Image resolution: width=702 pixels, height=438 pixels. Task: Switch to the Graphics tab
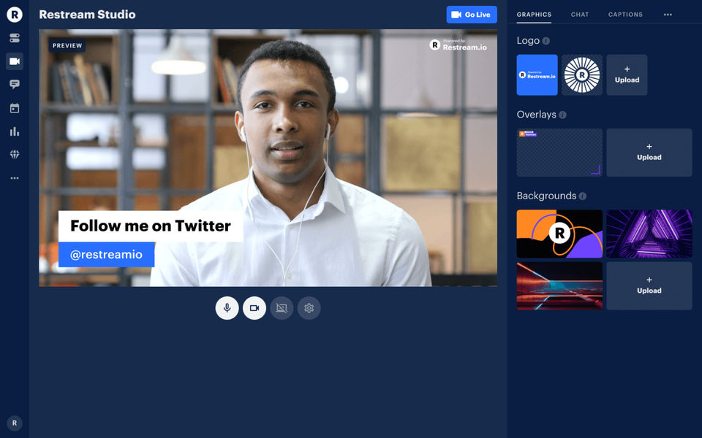click(534, 15)
